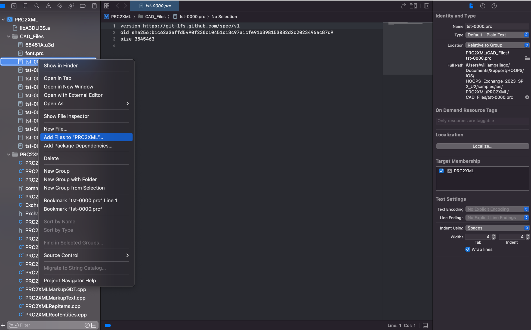
Task: Open the Location dropdown set to Relative to Group
Action: (497, 45)
